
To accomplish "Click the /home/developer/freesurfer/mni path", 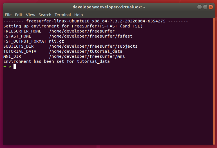I will (87, 56).
